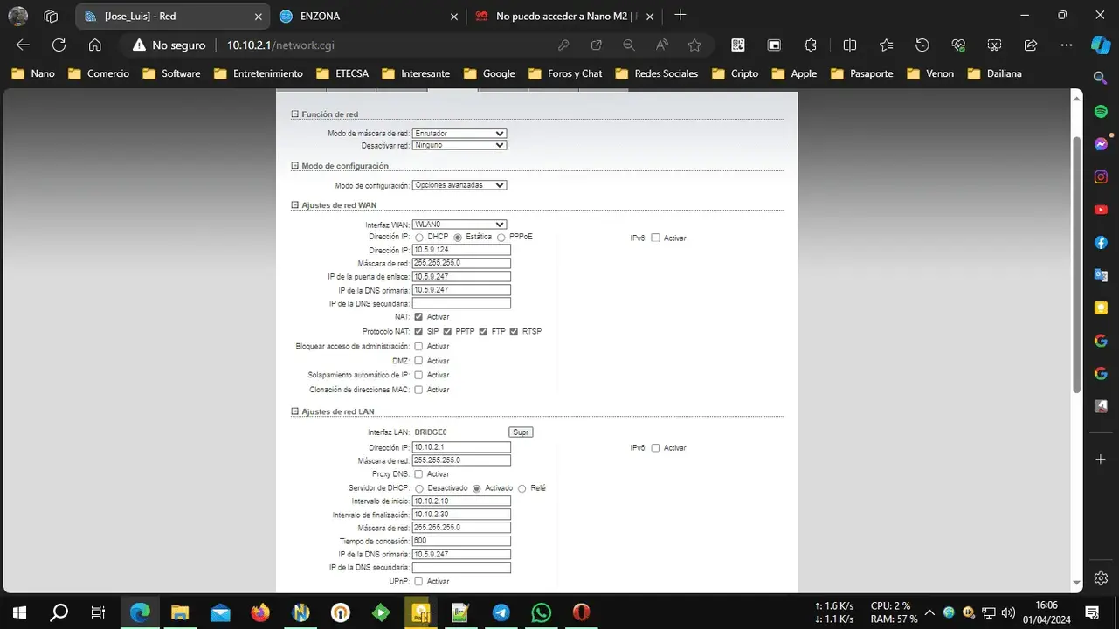Click the LAN Intervalo de inicio field
Image resolution: width=1119 pixels, height=629 pixels.
461,501
